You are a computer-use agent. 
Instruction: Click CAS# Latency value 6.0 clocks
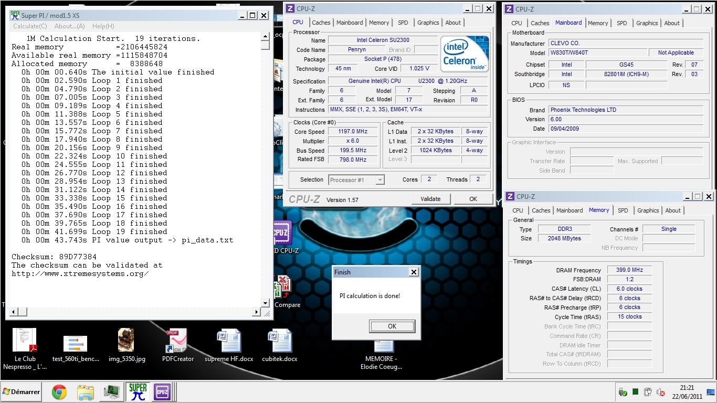629,289
